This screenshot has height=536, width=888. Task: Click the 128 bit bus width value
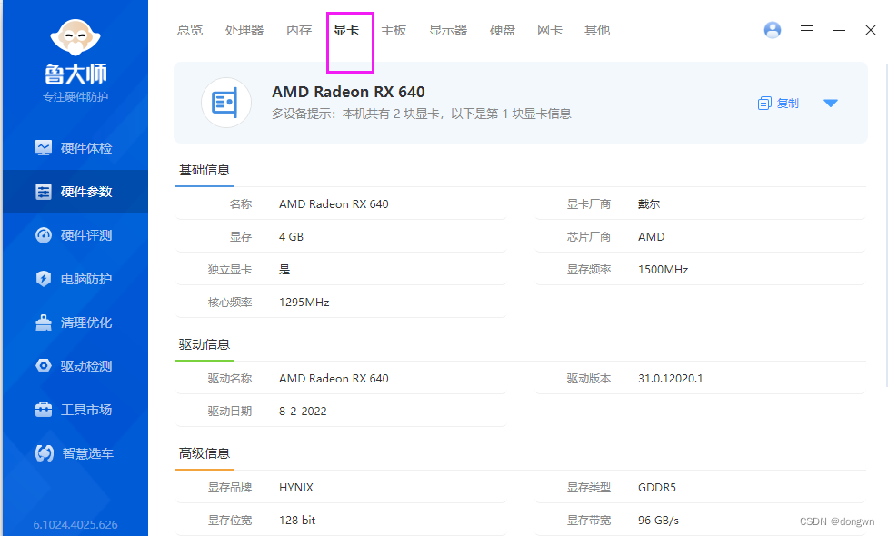click(x=297, y=521)
